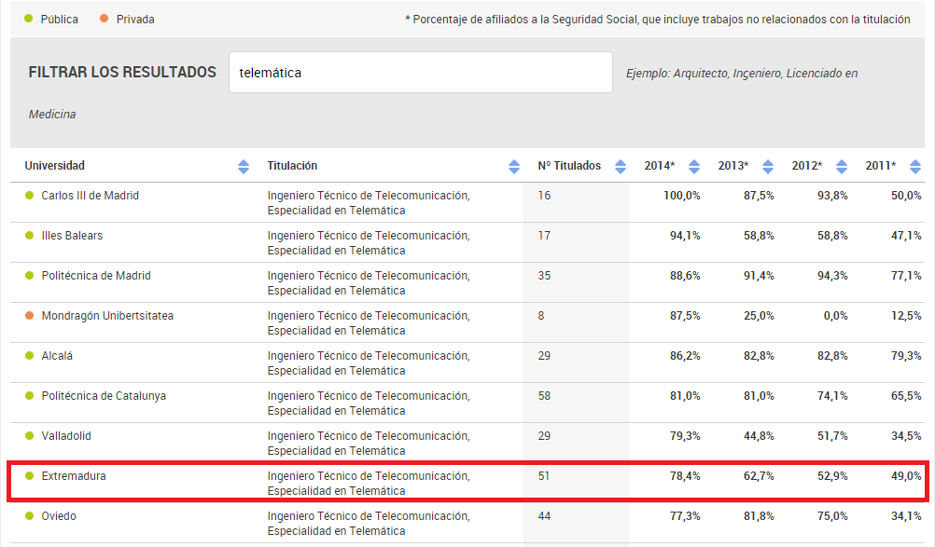This screenshot has height=547, width=935.
Task: Click Carlos III 2012 value 93,8%
Action: pos(832,196)
